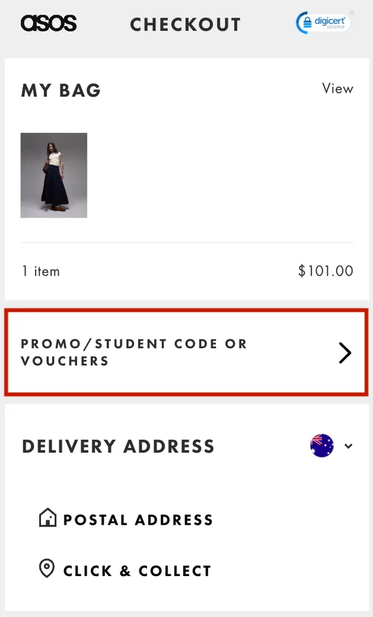
Task: Click the Postal Address house icon
Action: pyautogui.click(x=46, y=517)
